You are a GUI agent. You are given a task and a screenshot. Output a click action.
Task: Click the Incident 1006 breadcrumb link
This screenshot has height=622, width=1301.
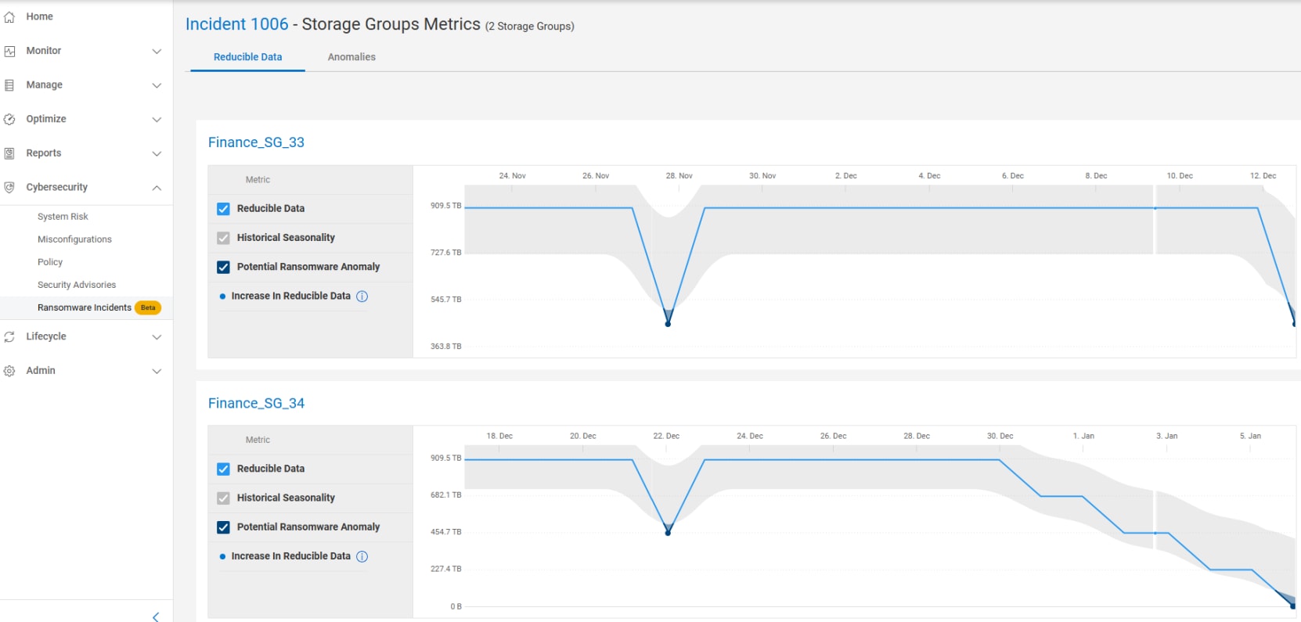[236, 24]
